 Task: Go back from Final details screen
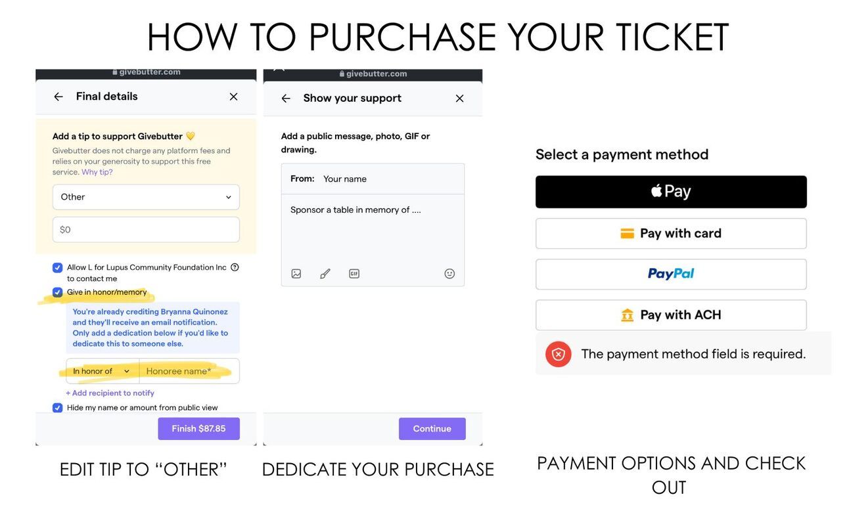(x=58, y=97)
